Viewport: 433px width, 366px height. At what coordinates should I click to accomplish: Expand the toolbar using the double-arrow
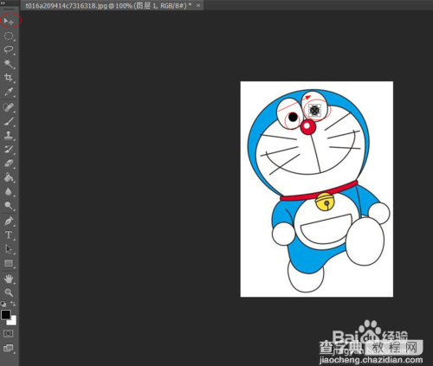[x=3, y=3]
